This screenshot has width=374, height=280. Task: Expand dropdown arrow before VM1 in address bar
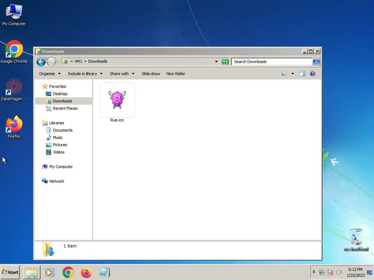click(72, 61)
